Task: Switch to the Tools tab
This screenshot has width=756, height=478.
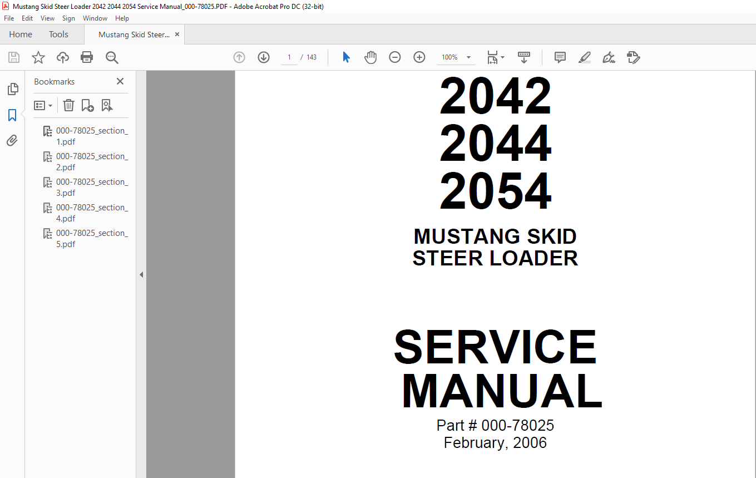Action: (58, 35)
